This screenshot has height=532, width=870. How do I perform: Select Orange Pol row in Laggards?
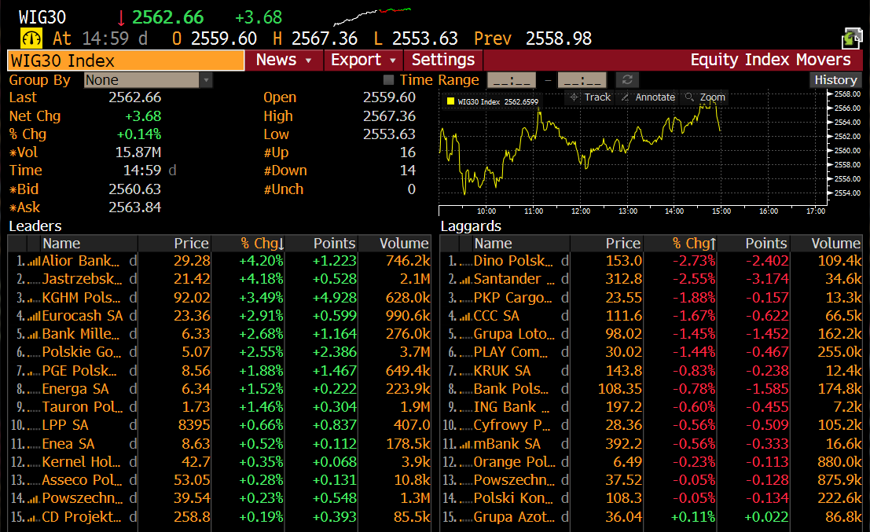(x=652, y=462)
